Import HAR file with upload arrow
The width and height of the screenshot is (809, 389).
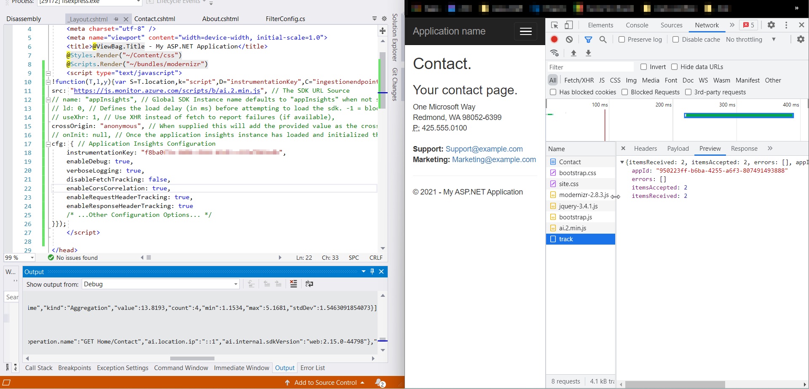pyautogui.click(x=573, y=53)
